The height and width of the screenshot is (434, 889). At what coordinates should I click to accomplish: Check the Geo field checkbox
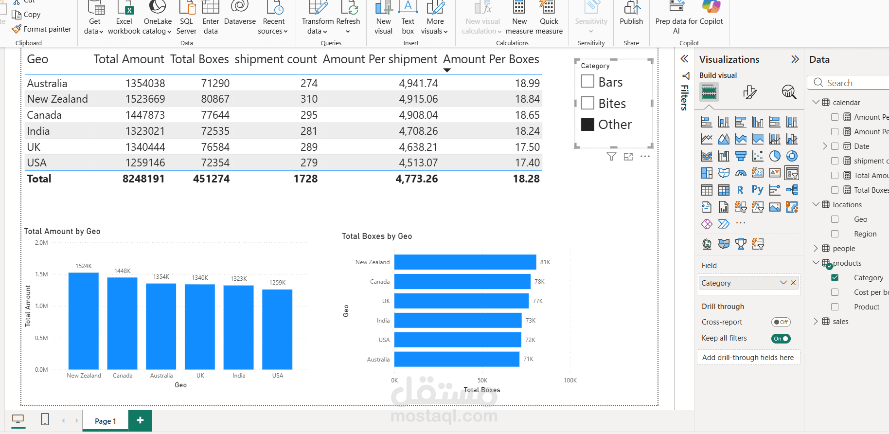835,219
